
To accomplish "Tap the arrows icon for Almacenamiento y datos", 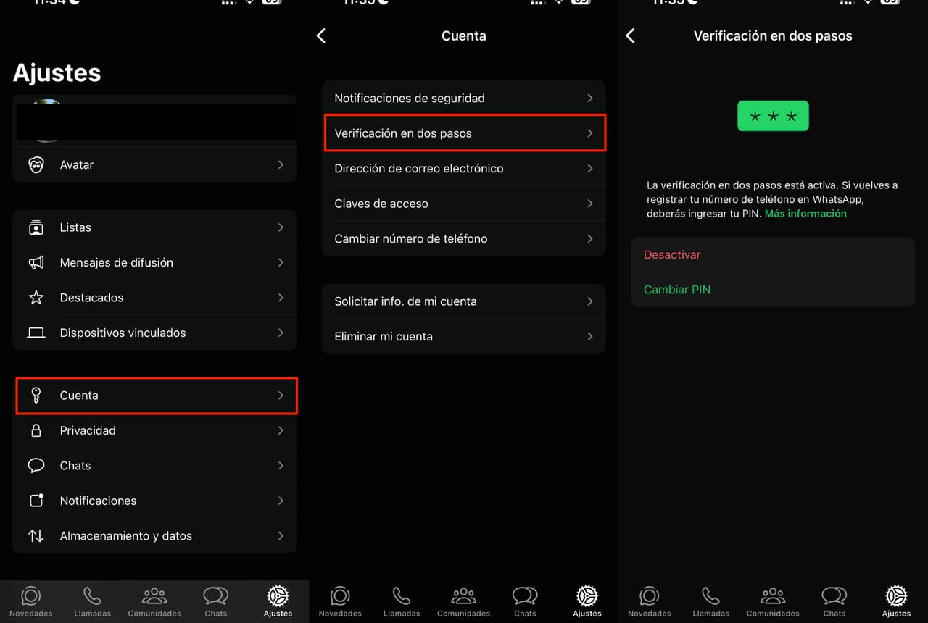I will pos(36,536).
